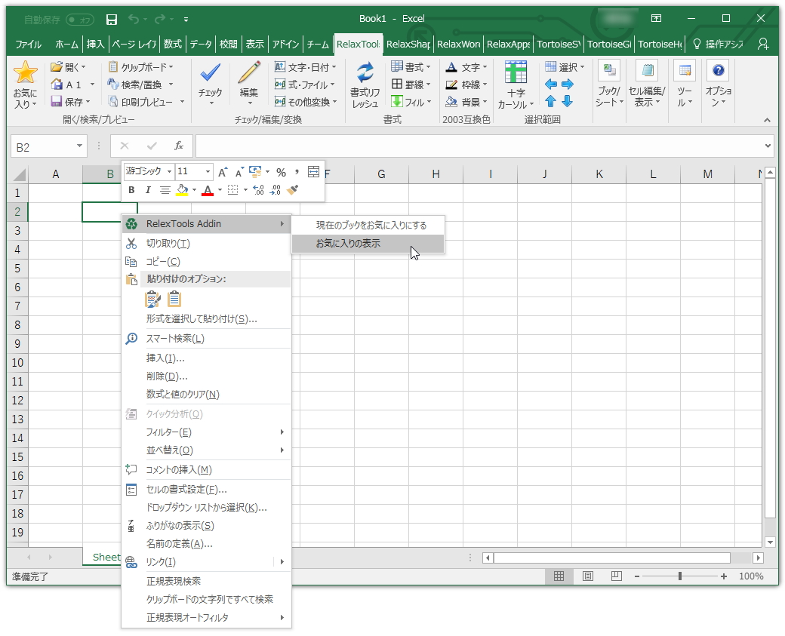Click column header G

pos(381,174)
